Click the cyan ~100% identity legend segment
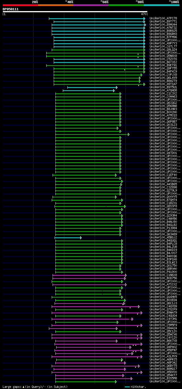The height and width of the screenshot is (389, 182). 161,5
